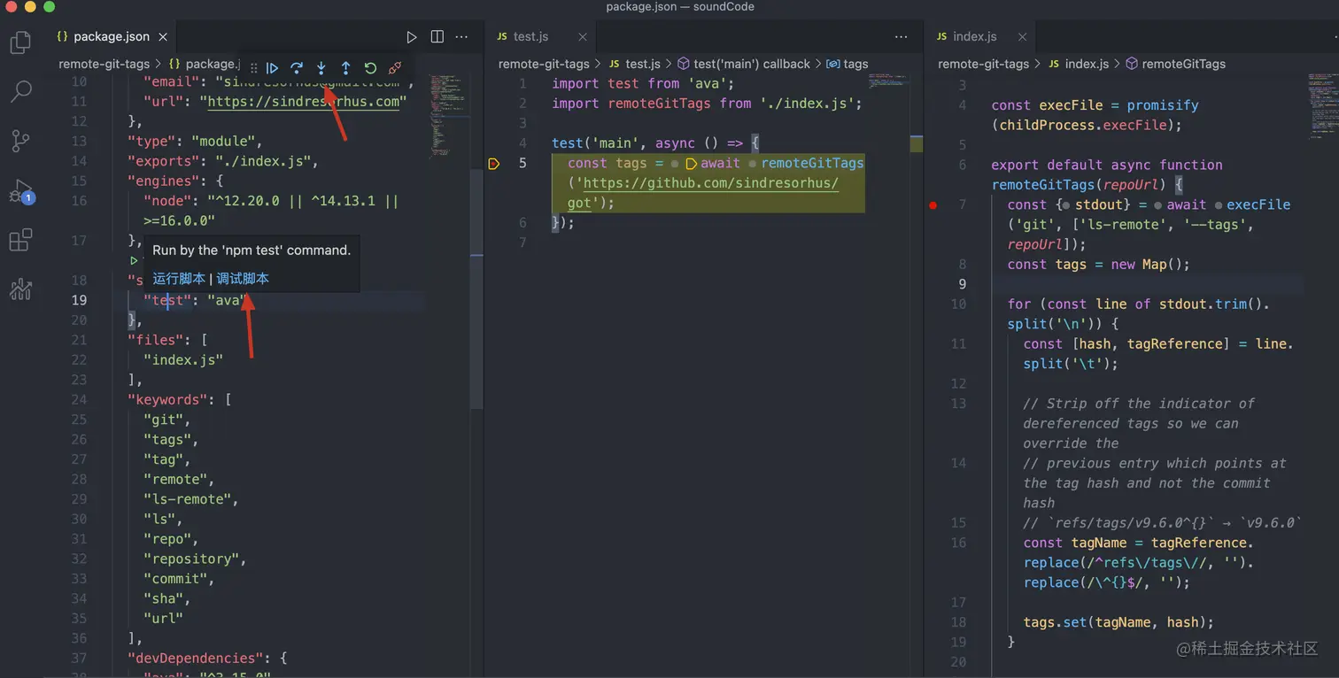This screenshot has width=1339, height=678.
Task: Click Step Out in the debug toolbar
Action: 345,68
